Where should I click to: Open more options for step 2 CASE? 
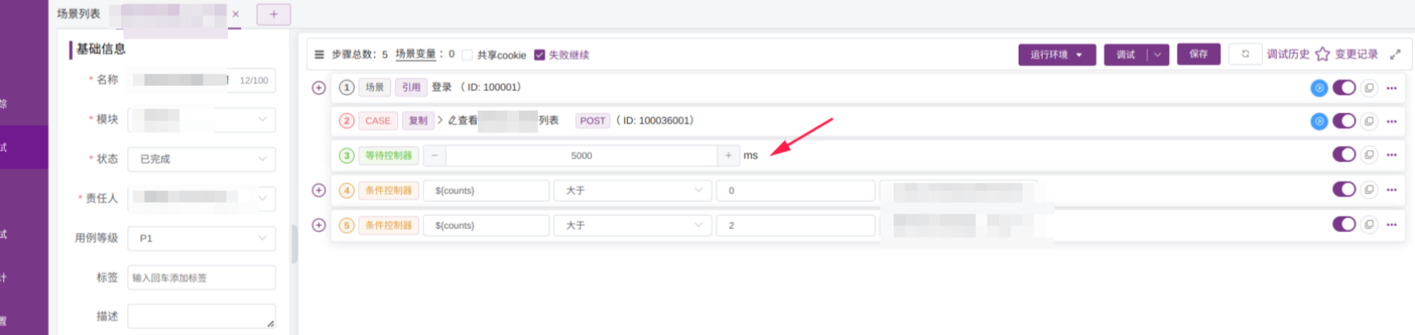(1392, 121)
